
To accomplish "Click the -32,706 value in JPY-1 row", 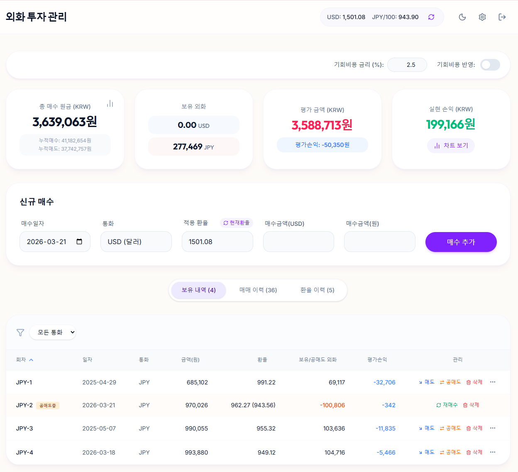I will (x=384, y=382).
